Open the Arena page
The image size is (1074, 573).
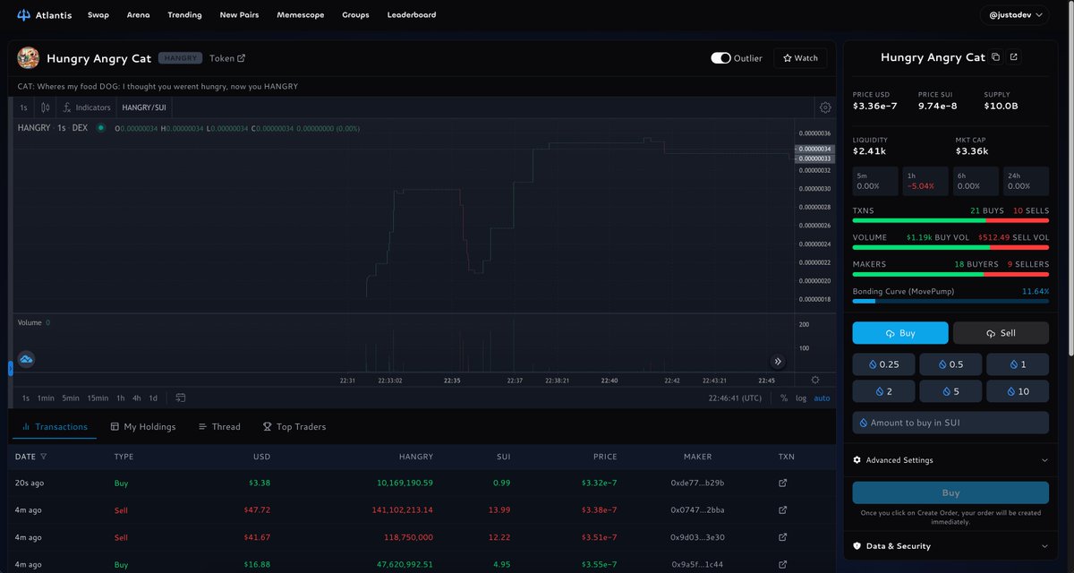(138, 15)
